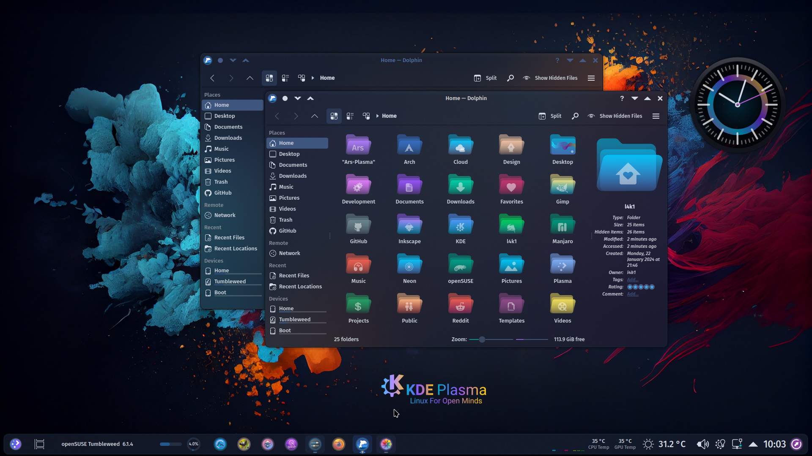Select the "Ars-Plasma" folder

[x=358, y=149]
